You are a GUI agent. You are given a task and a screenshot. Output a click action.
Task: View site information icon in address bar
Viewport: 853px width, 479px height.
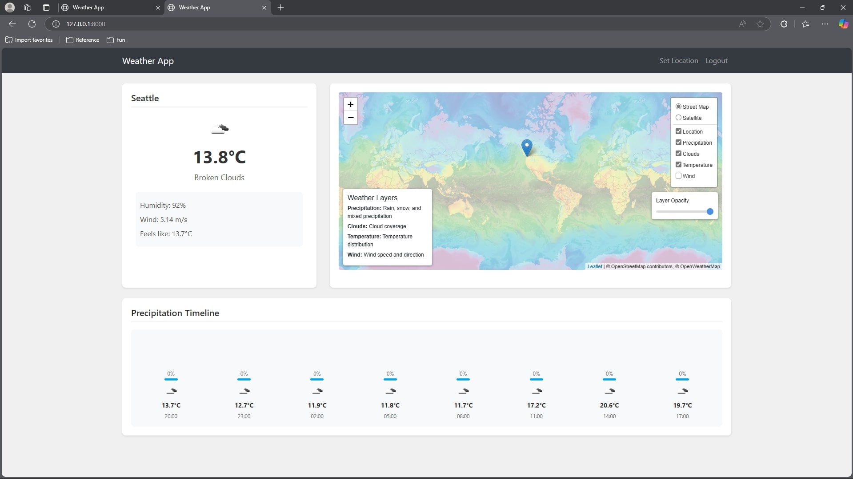coord(56,24)
